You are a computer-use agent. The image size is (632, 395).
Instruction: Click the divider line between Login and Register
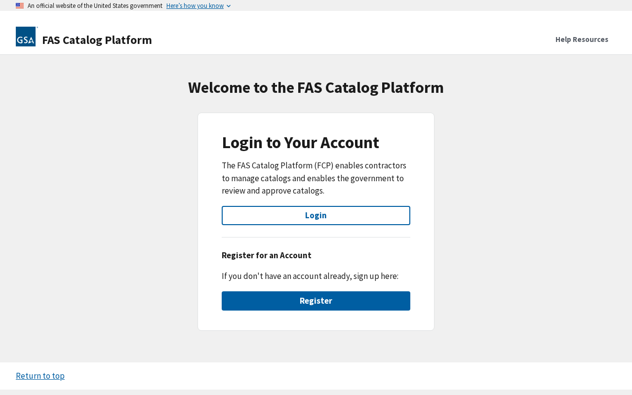(x=316, y=237)
